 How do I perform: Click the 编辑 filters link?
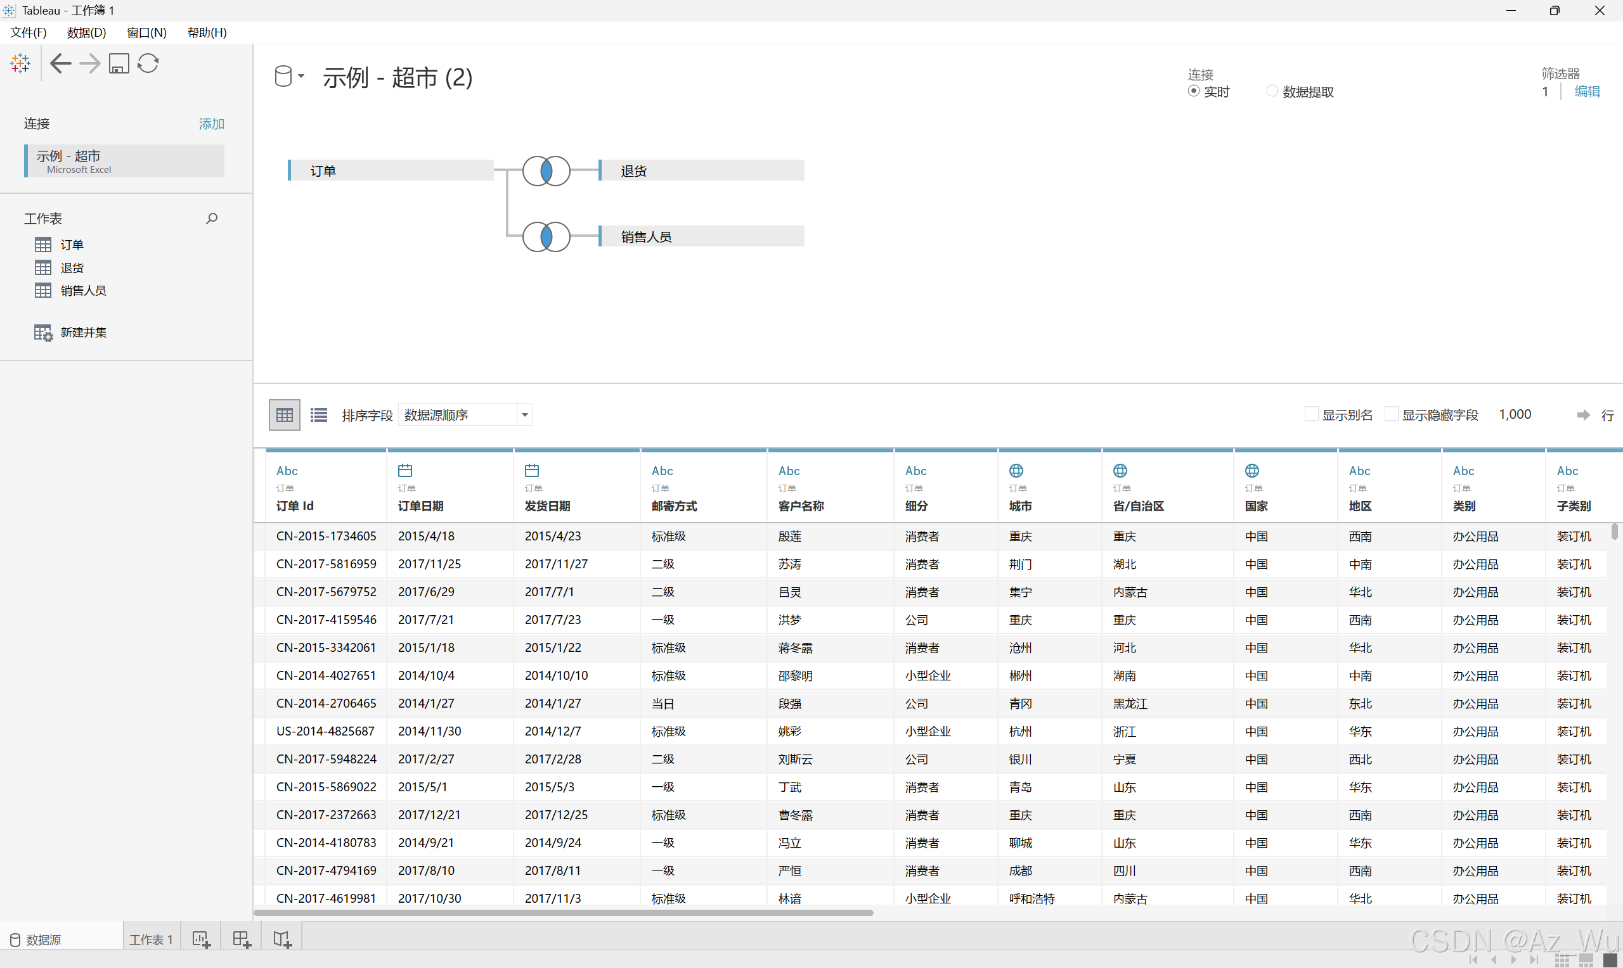(1586, 92)
